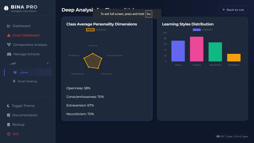
Task: Click the keyboard icon in shortcut hint
Action: point(218,136)
